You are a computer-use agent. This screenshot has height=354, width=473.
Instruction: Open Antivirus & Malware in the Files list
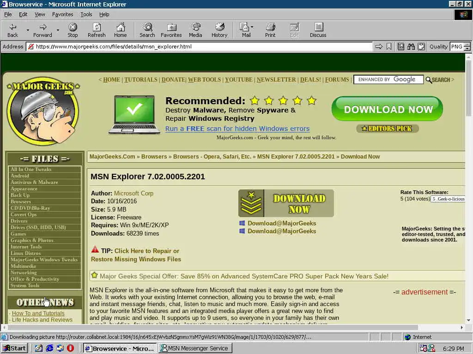pyautogui.click(x=34, y=182)
